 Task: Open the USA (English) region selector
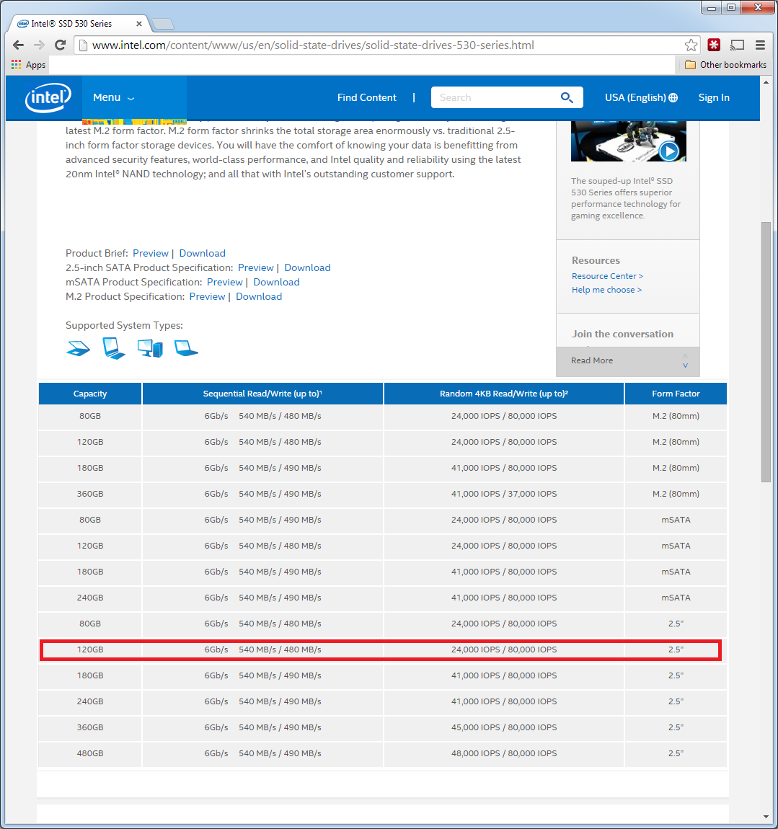641,98
